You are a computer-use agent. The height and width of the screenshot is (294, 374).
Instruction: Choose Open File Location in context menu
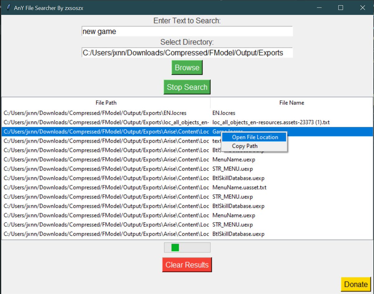tap(254, 137)
